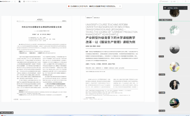Close the meeting duration warning banner
Screen dimensions: 190x116
(120, 6)
